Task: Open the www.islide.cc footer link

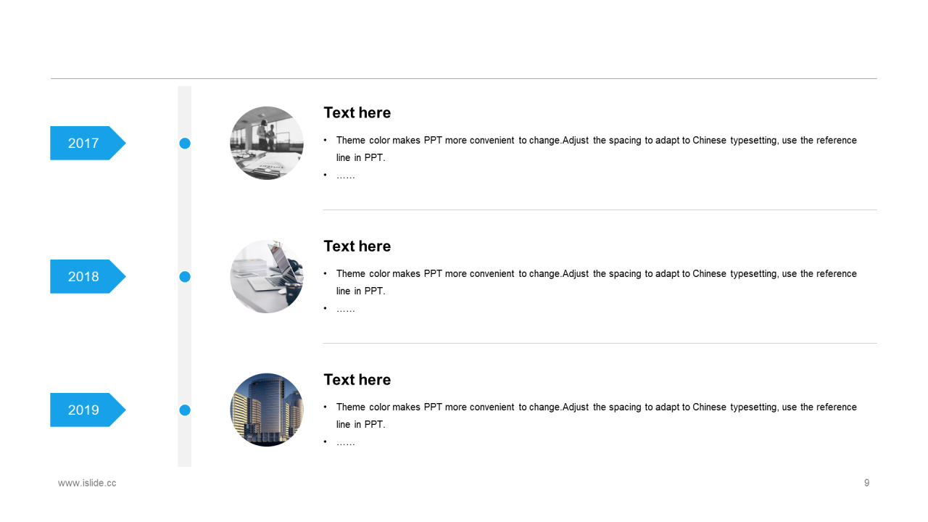Action: tap(87, 483)
